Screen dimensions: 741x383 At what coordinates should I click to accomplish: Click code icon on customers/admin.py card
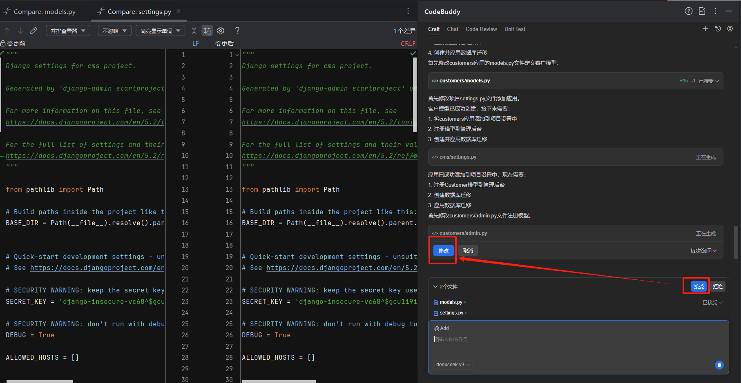[435, 233]
